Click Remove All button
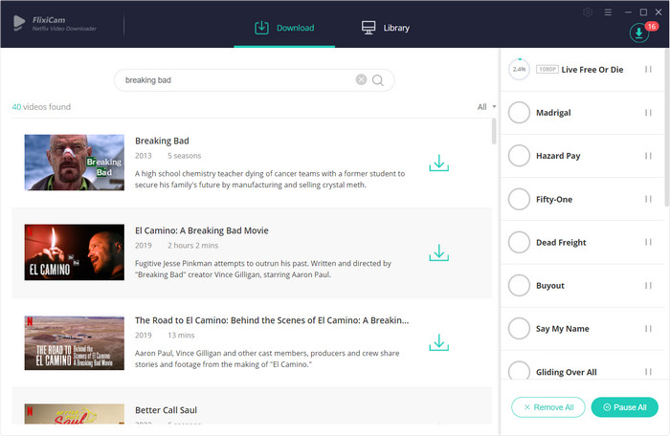670x436 pixels. (x=548, y=407)
